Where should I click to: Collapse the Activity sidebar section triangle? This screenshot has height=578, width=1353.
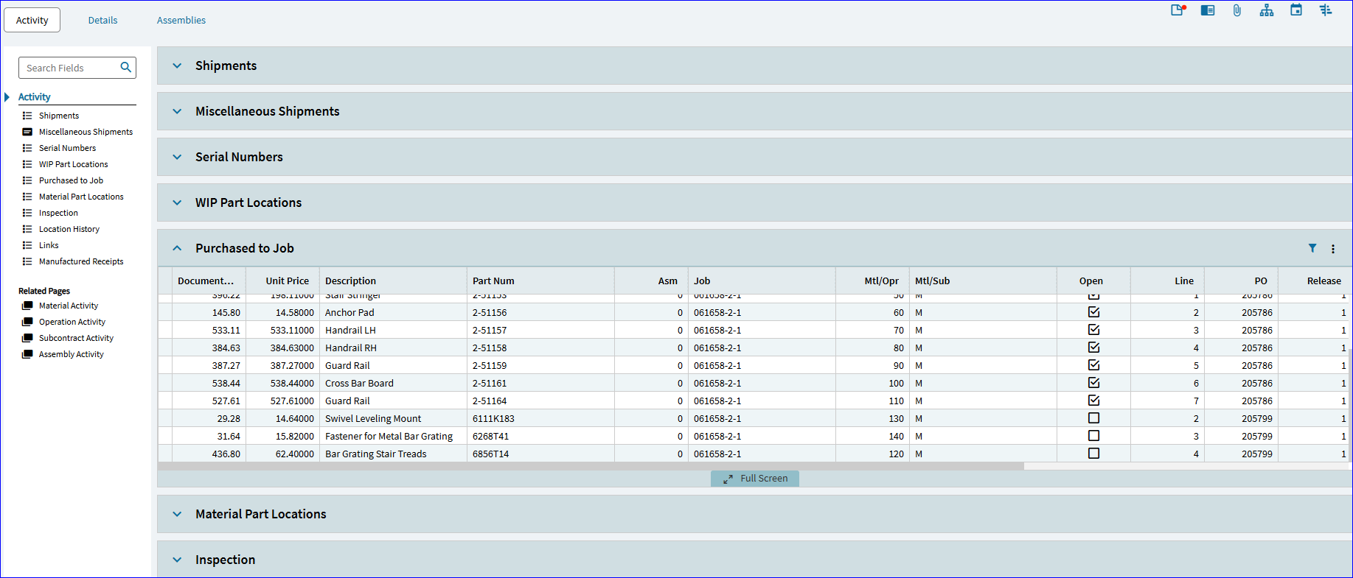coord(7,97)
